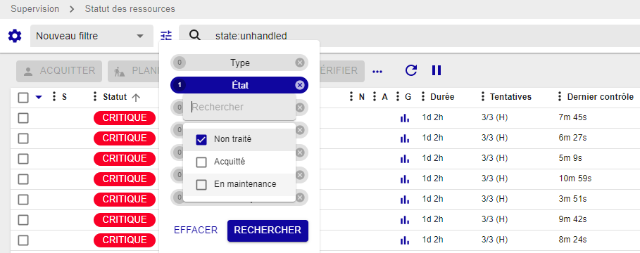Click the EFFACER button
This screenshot has width=640, height=253.
(x=196, y=231)
